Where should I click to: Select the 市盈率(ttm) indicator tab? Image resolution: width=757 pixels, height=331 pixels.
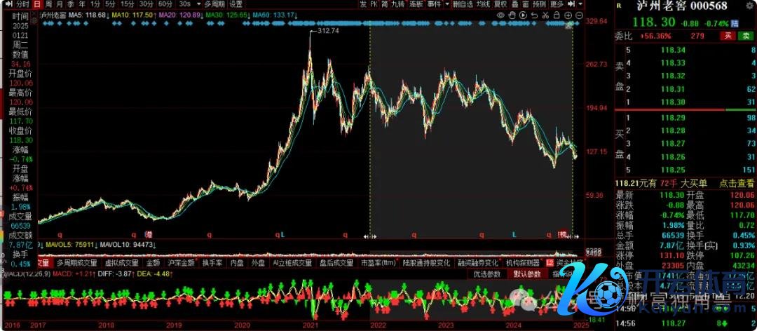[x=377, y=262]
